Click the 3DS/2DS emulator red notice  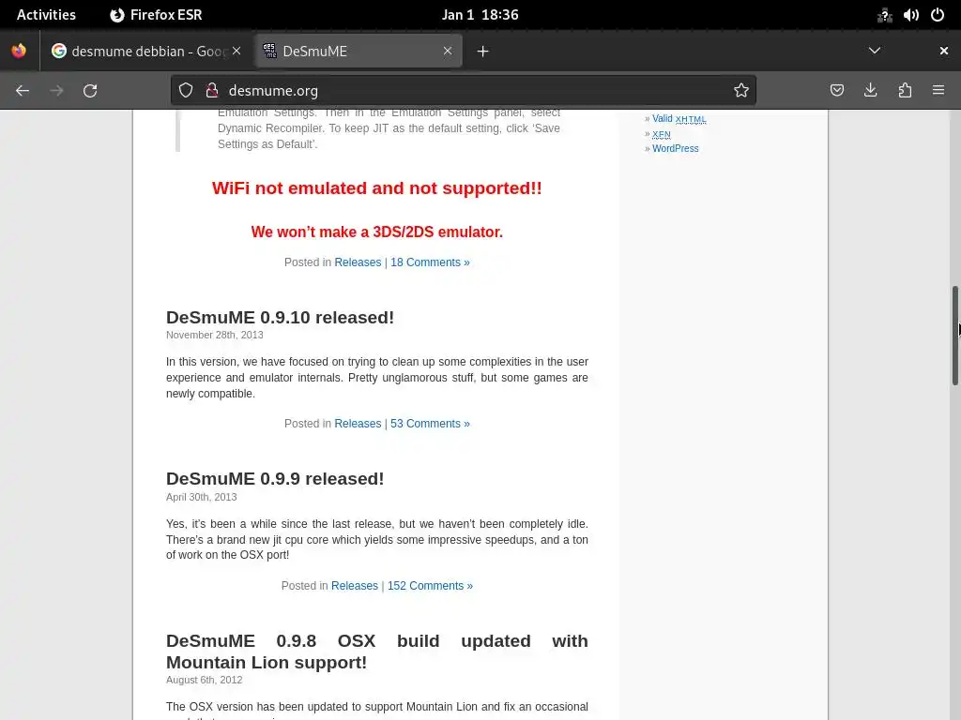[x=377, y=232]
